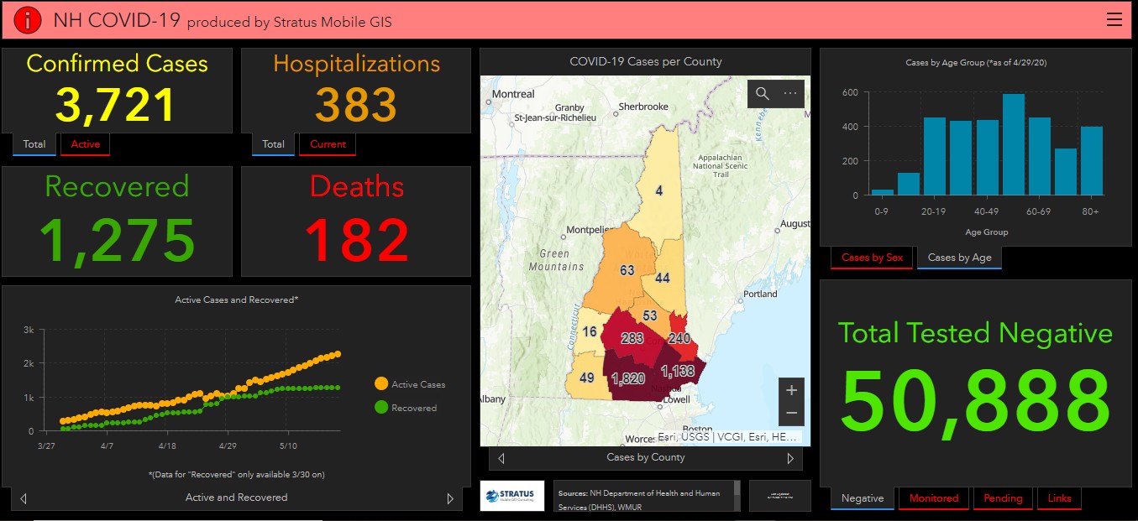Open the Links tab
This screenshot has width=1138, height=521.
(x=1059, y=498)
